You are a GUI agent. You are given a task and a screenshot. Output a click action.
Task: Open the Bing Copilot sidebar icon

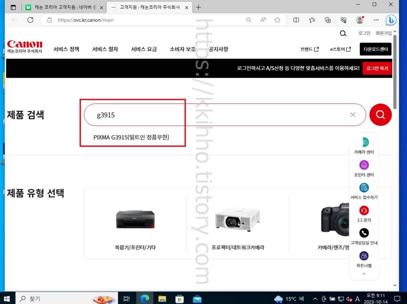point(391,20)
